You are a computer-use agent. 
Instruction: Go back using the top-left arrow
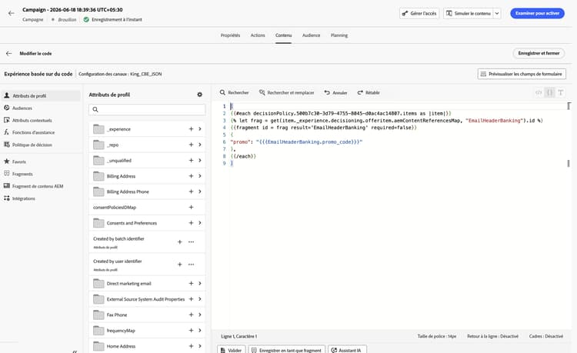12,13
